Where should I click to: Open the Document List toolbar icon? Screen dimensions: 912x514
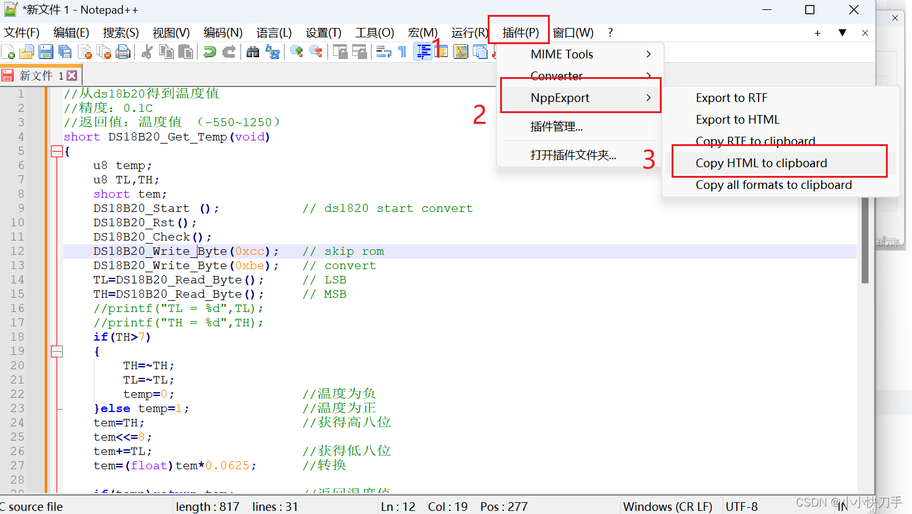[480, 52]
